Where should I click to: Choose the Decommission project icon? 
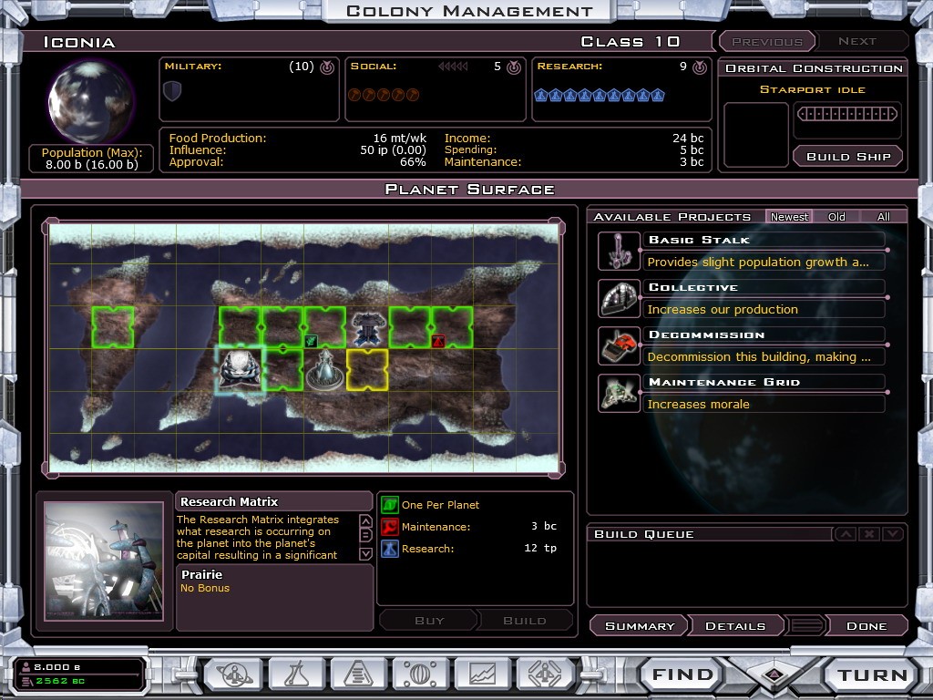pos(619,345)
